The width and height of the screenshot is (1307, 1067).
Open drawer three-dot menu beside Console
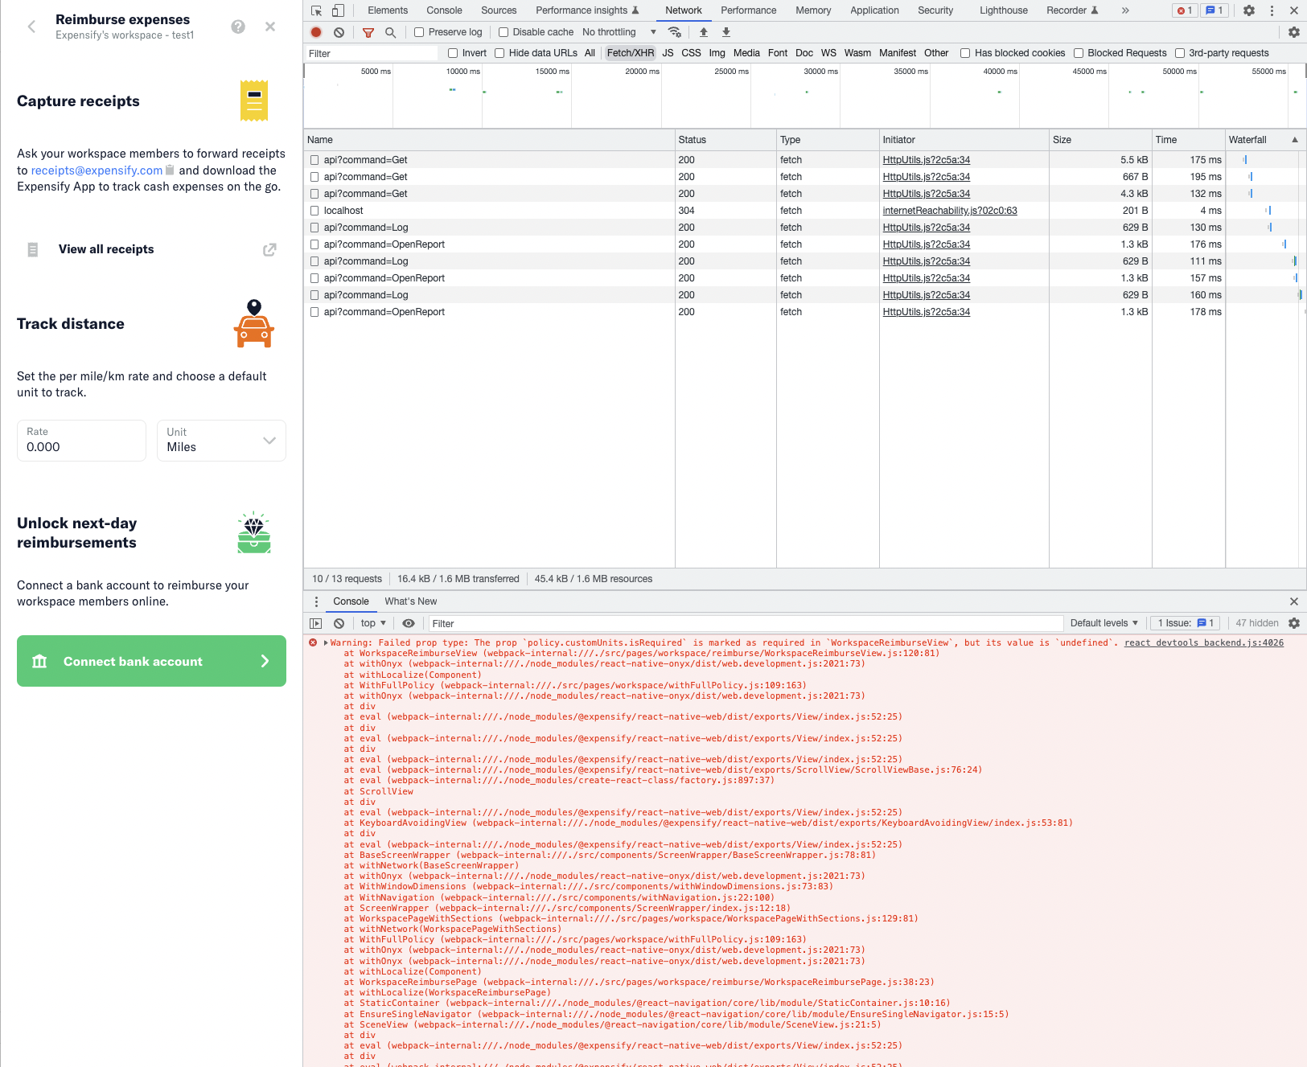click(316, 601)
